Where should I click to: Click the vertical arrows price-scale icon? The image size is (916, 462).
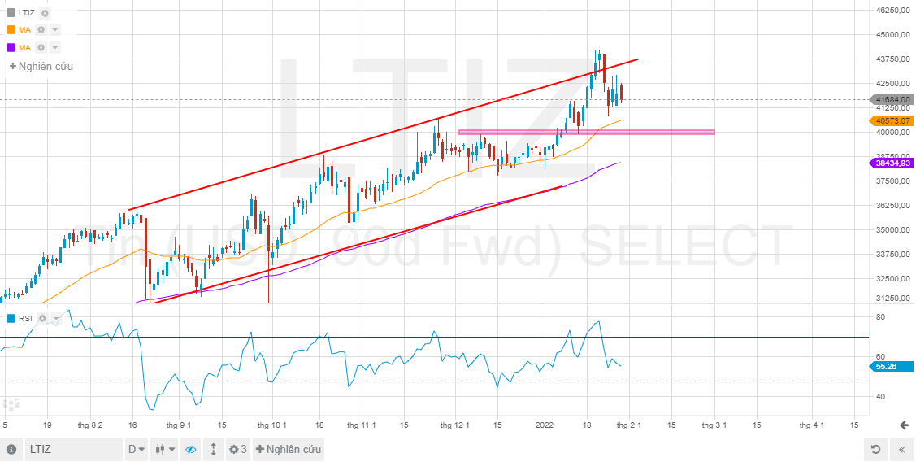point(213,449)
